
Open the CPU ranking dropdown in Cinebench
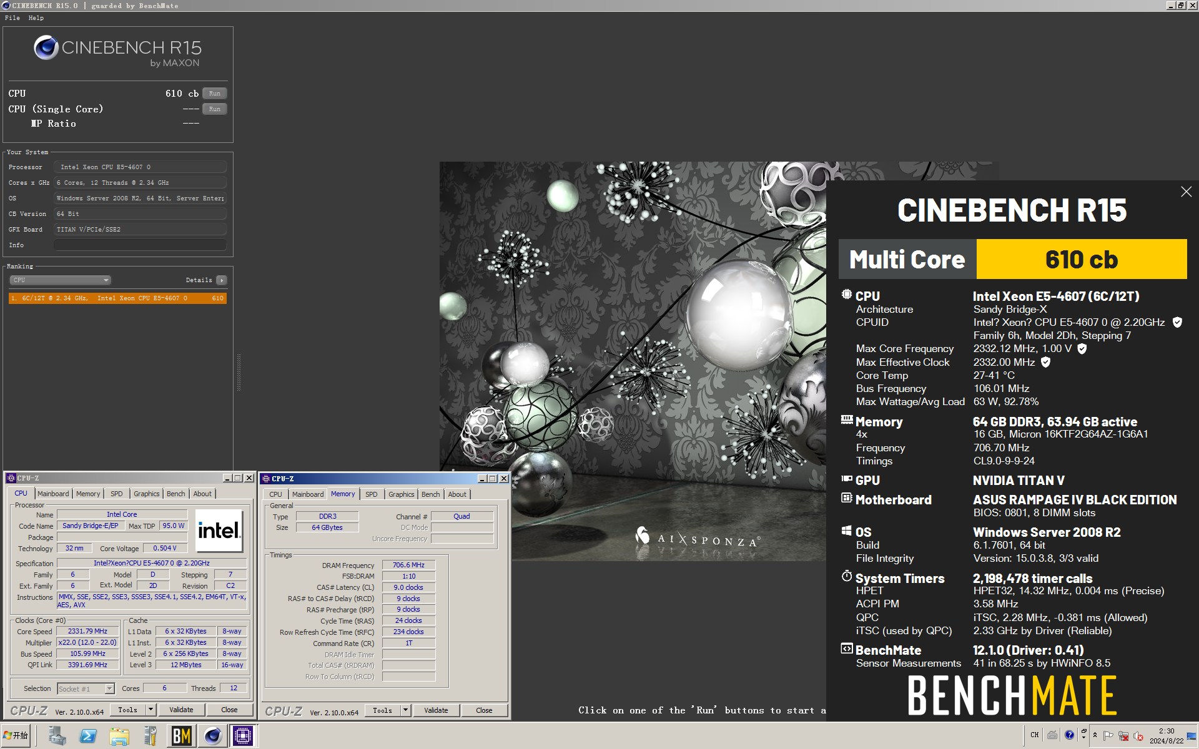(60, 280)
